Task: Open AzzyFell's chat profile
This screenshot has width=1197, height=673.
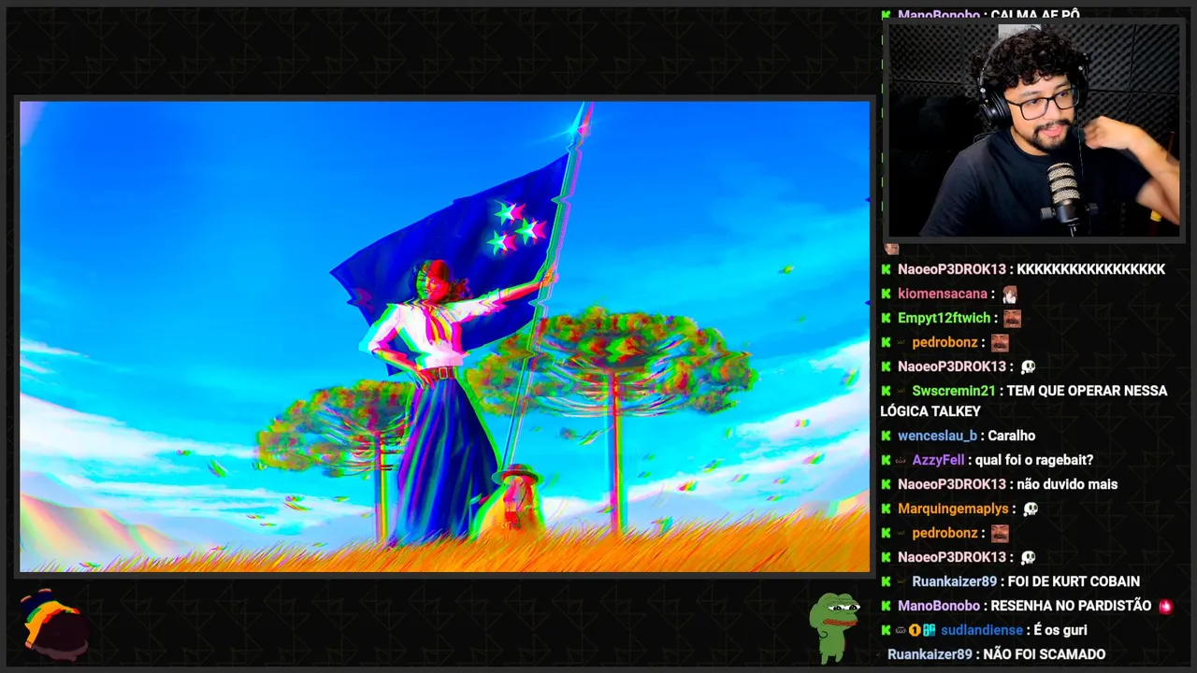Action: point(938,460)
